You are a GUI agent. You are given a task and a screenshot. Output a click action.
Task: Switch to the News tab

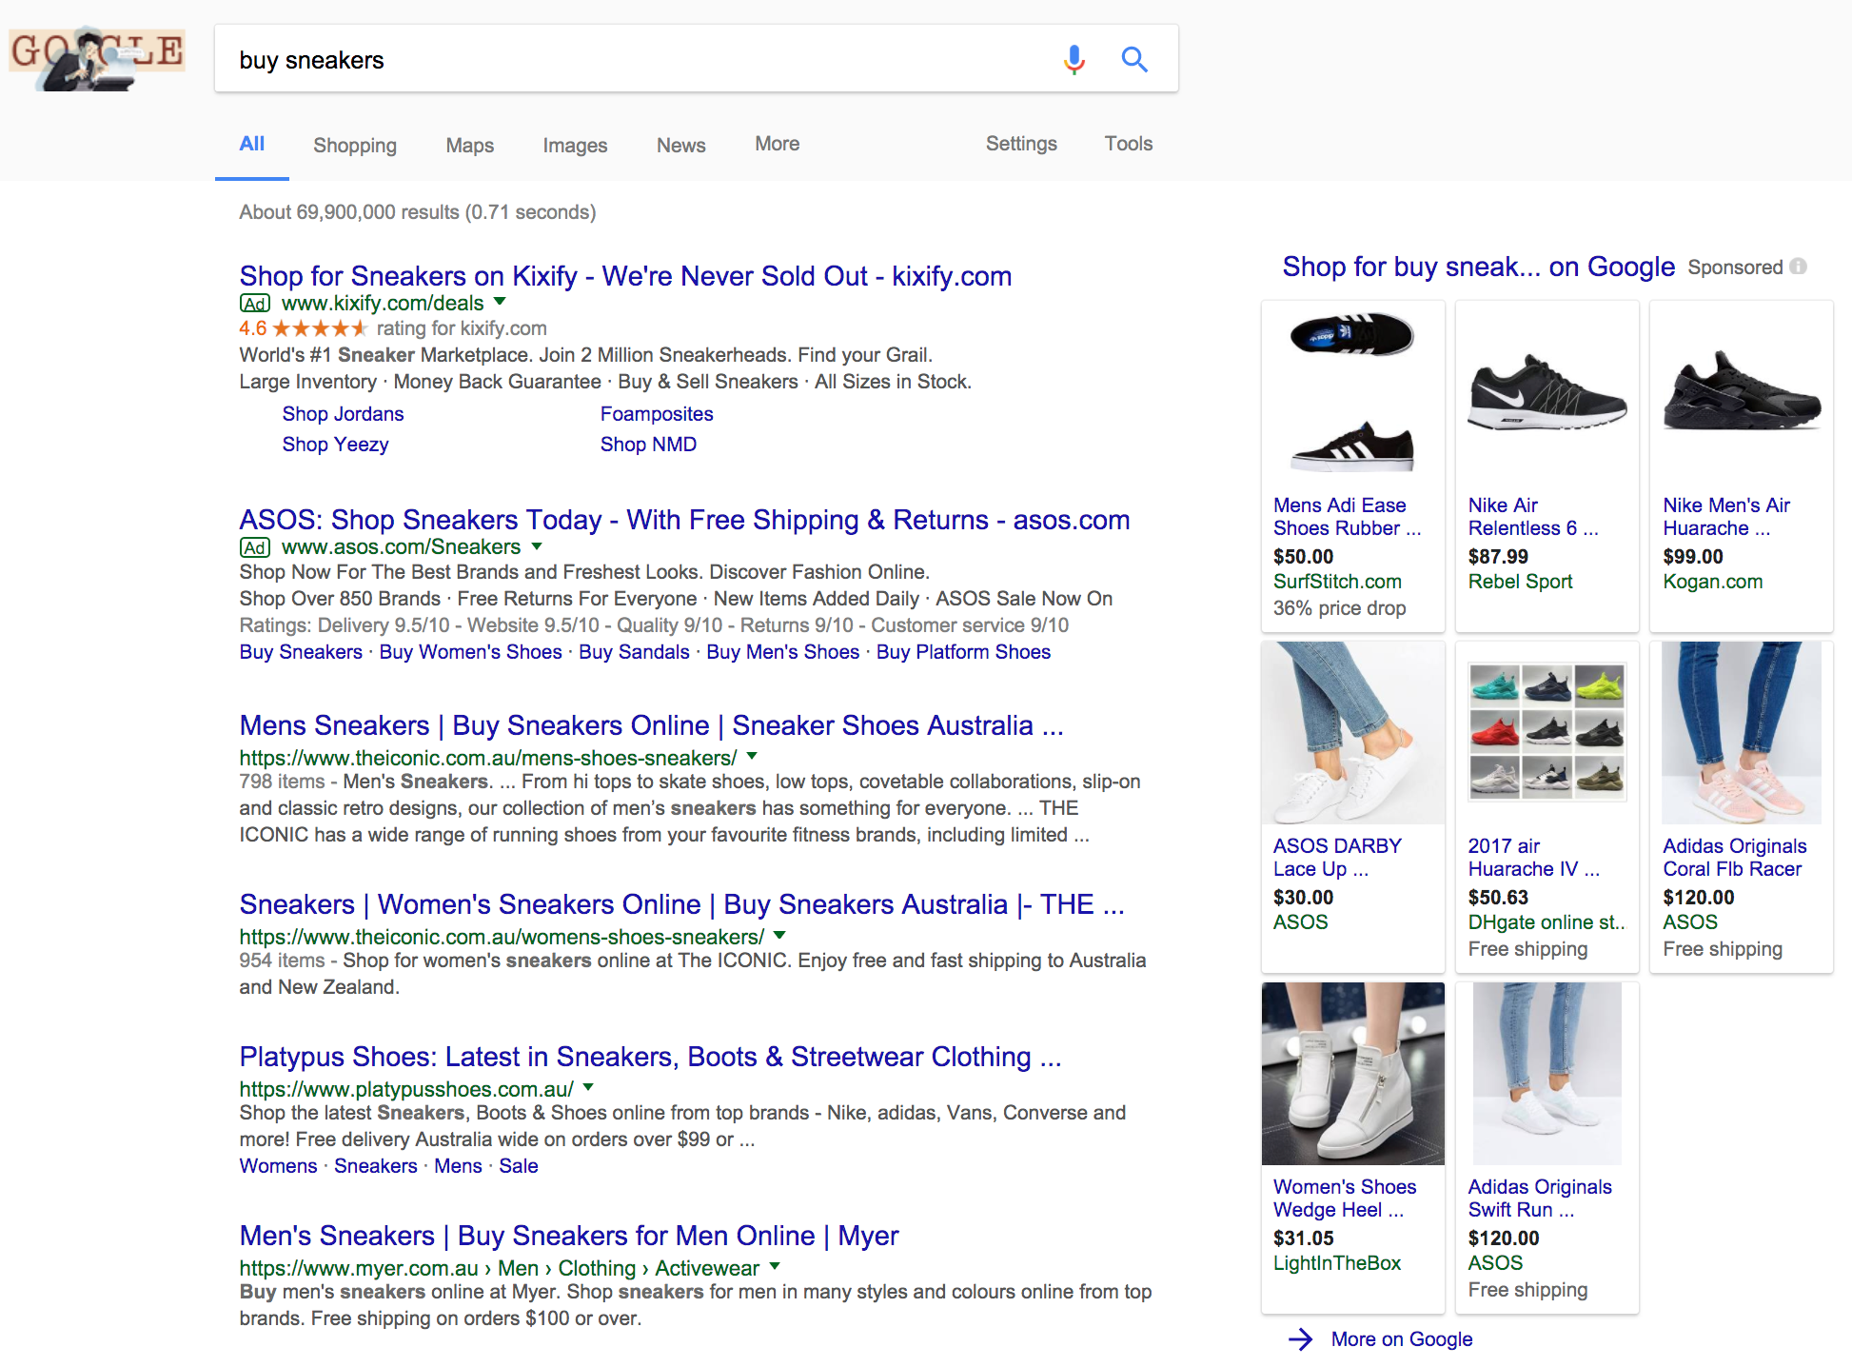[681, 145]
